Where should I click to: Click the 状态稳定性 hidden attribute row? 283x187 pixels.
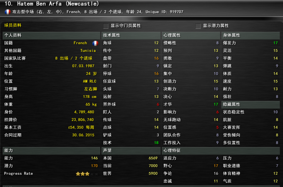(x=251, y=112)
